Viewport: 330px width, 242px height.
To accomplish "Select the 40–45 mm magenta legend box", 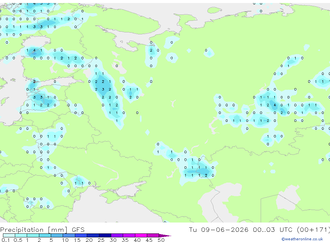I will (141, 235).
